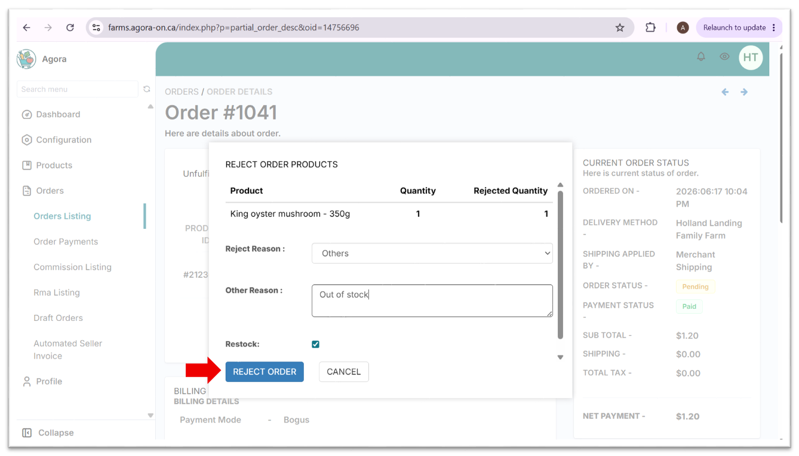Click the dialog vertical scrollbar

coord(560,265)
